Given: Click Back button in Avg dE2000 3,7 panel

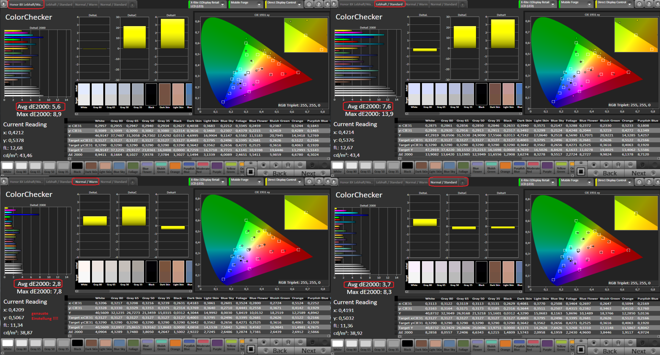Looking at the screenshot, I should (x=606, y=351).
